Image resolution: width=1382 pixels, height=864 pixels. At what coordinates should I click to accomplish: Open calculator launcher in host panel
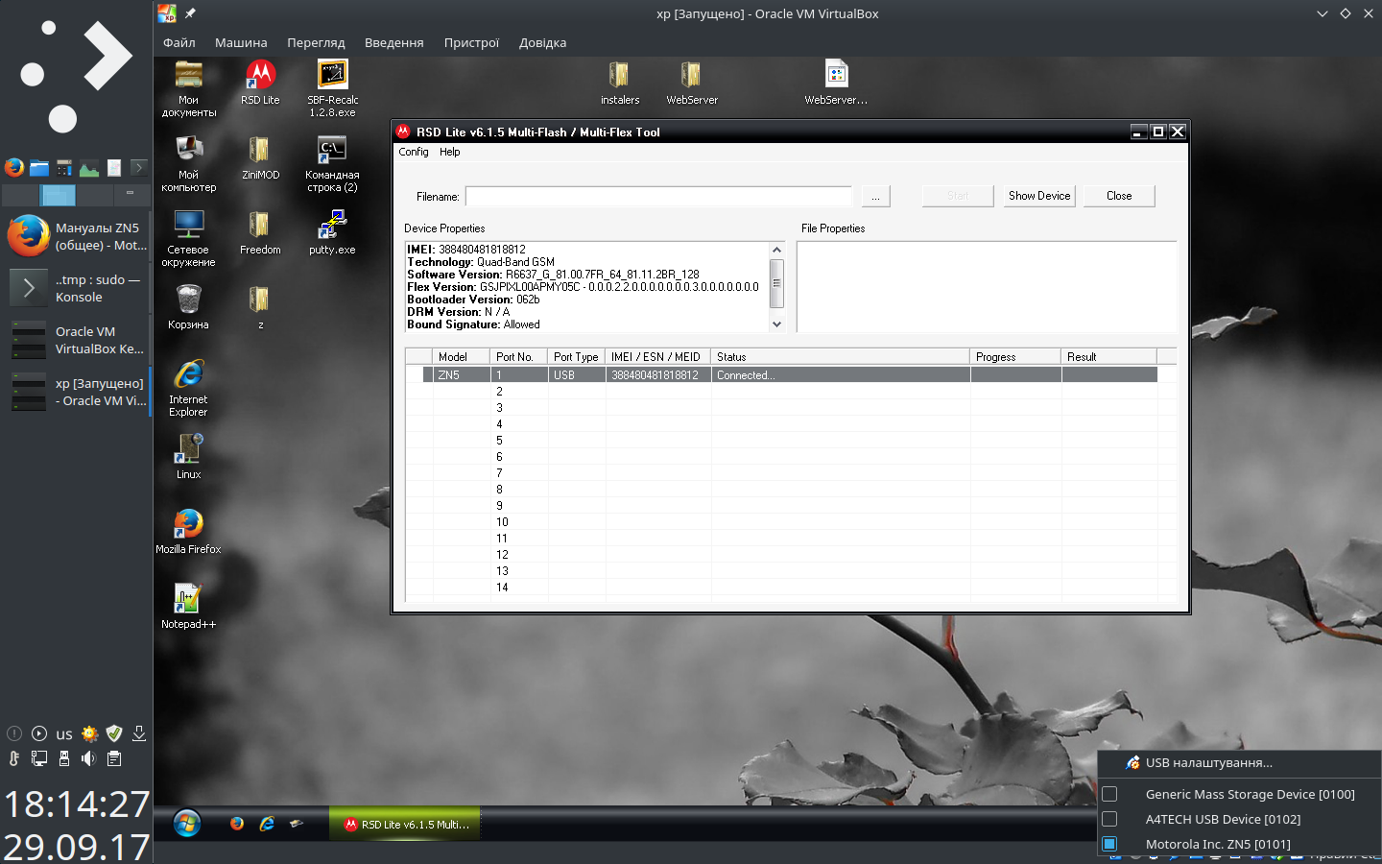click(x=64, y=168)
